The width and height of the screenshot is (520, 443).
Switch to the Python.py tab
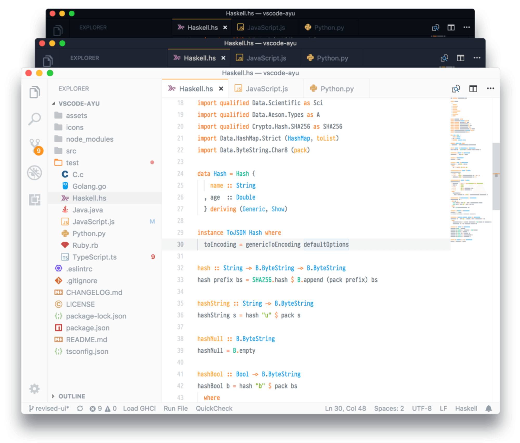pyautogui.click(x=337, y=89)
